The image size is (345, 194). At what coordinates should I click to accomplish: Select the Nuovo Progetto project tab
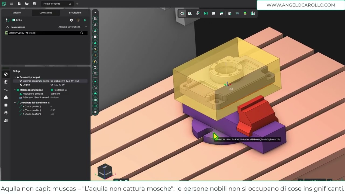(57, 4)
